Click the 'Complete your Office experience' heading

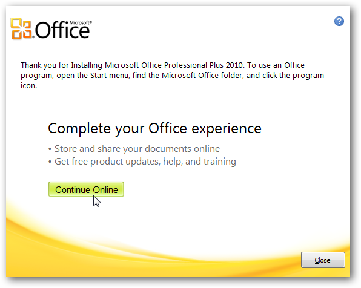[x=154, y=129]
